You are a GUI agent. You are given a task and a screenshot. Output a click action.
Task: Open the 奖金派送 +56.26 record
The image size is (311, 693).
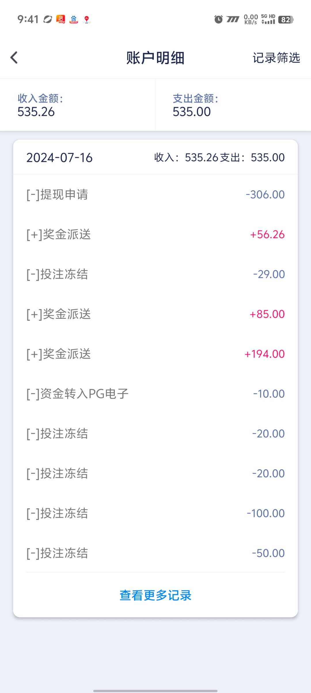pos(155,234)
